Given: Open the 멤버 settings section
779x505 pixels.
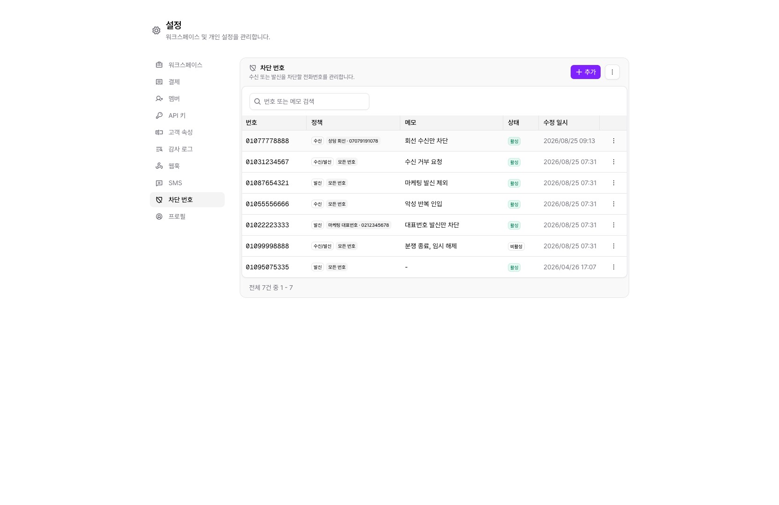Looking at the screenshot, I should [x=187, y=99].
